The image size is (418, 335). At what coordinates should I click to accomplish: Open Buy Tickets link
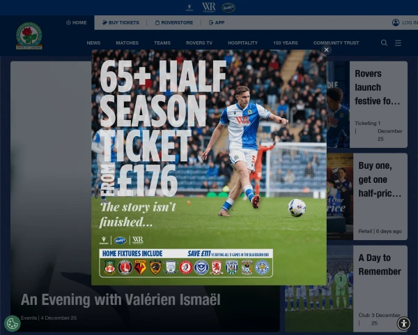(121, 22)
